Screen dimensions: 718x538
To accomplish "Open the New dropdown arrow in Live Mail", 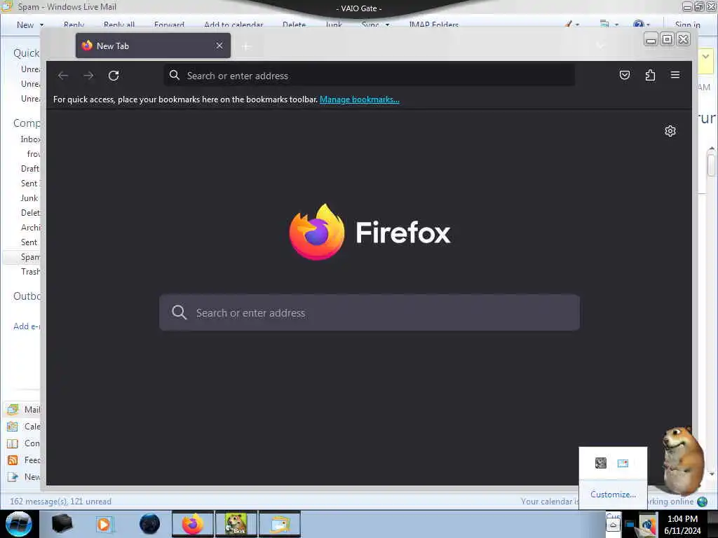I will pyautogui.click(x=41, y=25).
